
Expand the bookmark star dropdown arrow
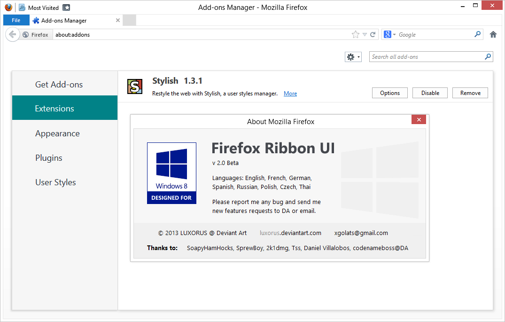(364, 34)
